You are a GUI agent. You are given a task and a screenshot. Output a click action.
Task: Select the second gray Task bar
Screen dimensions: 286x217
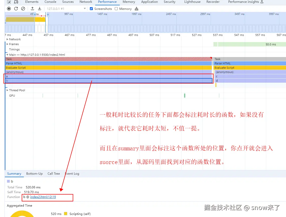250,59
